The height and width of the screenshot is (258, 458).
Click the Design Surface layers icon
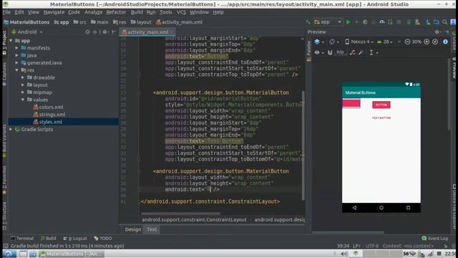click(x=317, y=42)
